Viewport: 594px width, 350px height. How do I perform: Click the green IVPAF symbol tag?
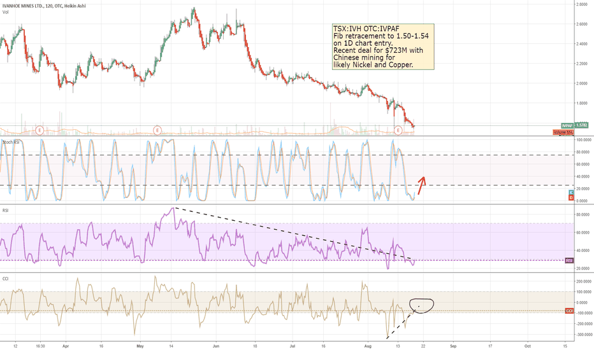(x=567, y=125)
